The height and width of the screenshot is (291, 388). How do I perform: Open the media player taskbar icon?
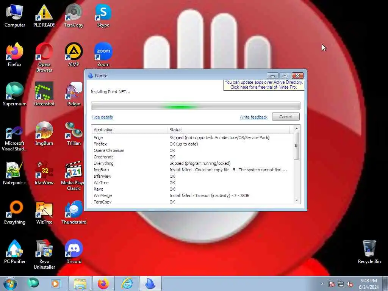click(x=56, y=283)
